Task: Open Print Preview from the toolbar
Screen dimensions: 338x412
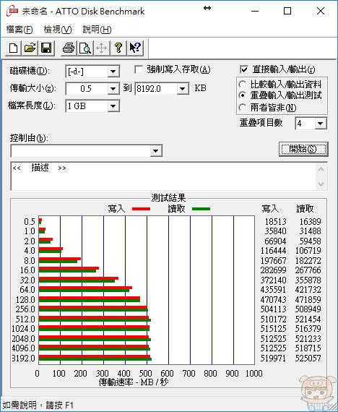Action: [x=85, y=48]
